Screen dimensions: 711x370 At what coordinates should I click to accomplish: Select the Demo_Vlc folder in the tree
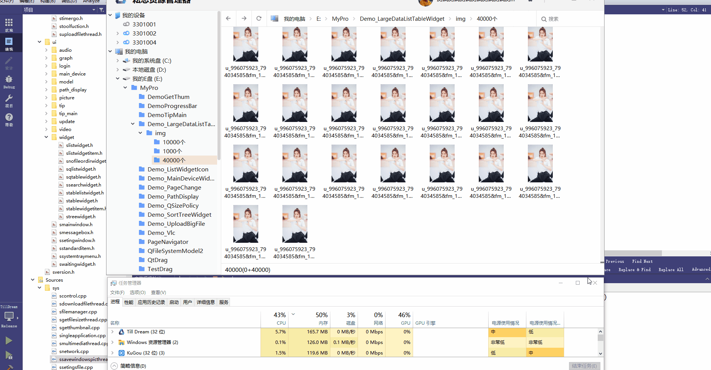click(161, 233)
